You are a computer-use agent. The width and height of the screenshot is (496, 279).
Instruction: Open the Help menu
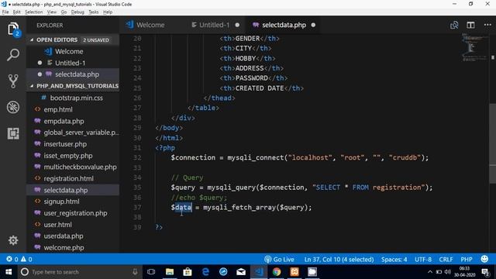pos(108,12)
